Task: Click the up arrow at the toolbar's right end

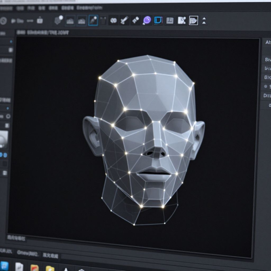Action: coord(204,18)
